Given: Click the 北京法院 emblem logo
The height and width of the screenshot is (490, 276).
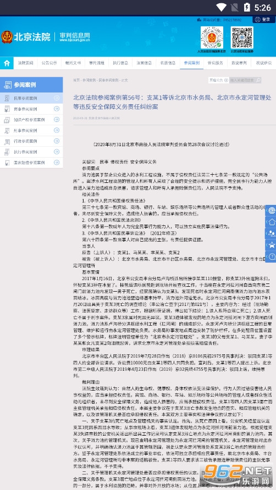Looking at the screenshot, I should click(7, 37).
